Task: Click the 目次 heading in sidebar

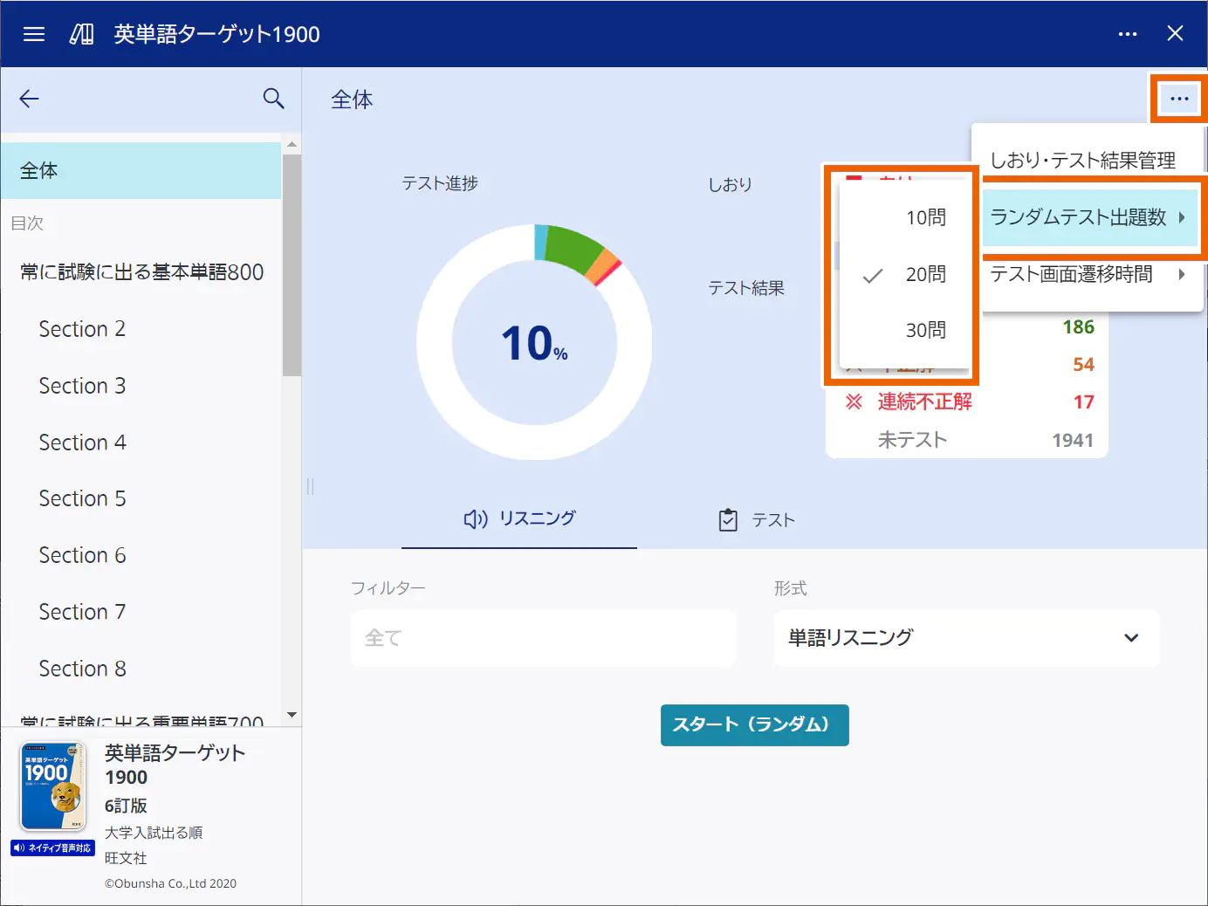Action: point(27,223)
